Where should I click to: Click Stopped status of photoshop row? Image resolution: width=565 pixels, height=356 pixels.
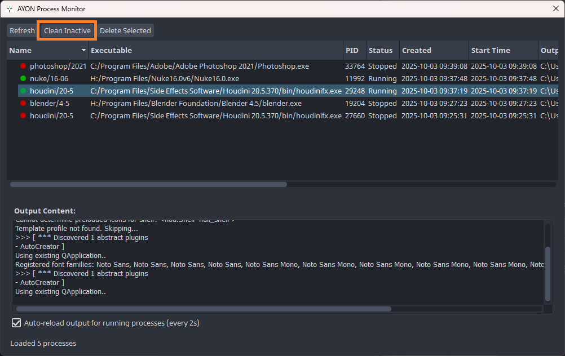click(x=382, y=66)
